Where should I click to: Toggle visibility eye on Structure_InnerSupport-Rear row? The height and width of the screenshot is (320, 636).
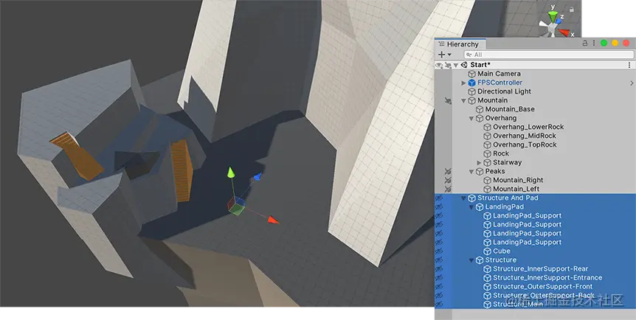coord(439,269)
